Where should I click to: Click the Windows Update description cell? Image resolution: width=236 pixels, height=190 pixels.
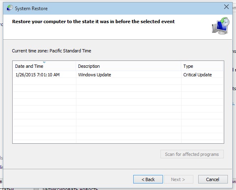click(x=95, y=75)
